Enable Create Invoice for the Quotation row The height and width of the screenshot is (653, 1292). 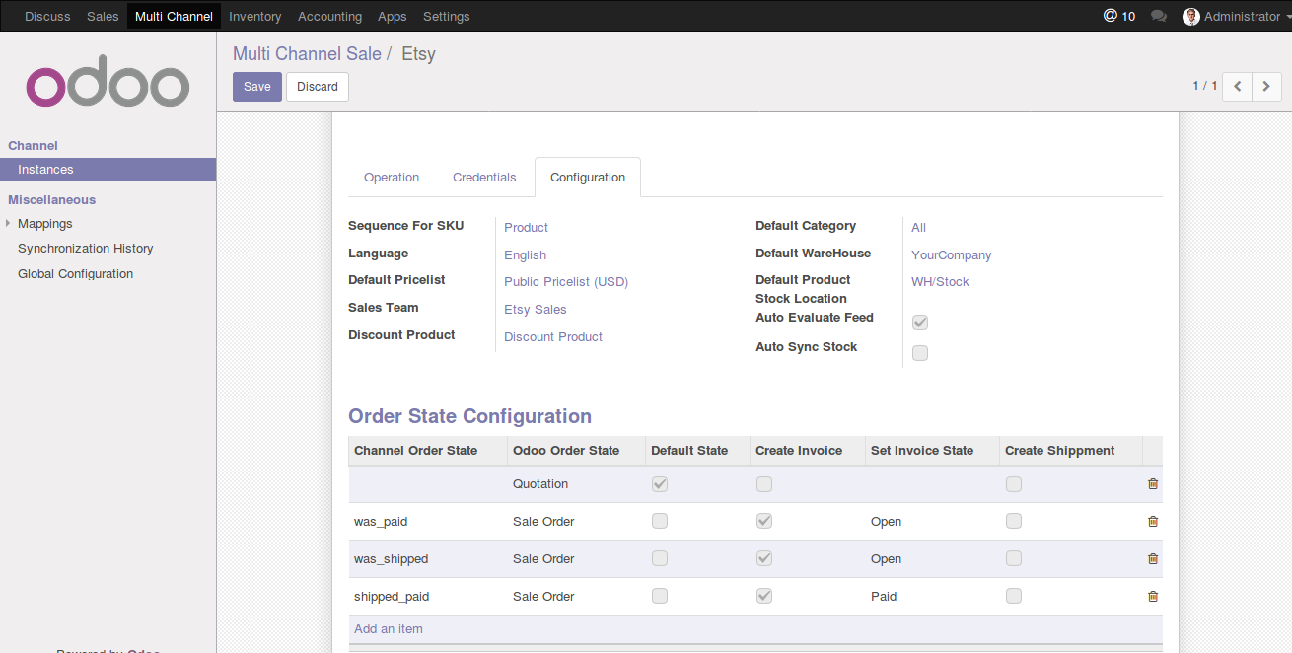click(764, 484)
